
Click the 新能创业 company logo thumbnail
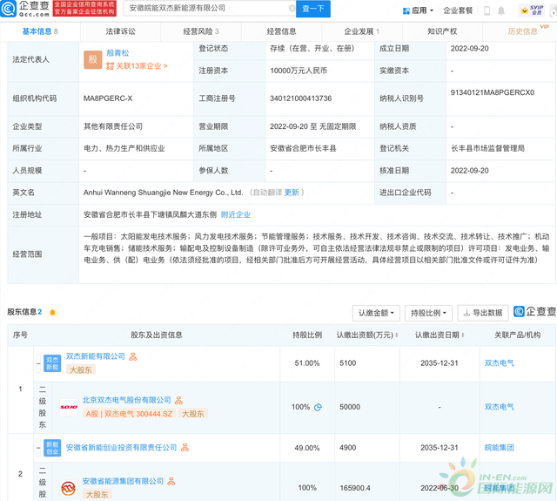tap(52, 448)
